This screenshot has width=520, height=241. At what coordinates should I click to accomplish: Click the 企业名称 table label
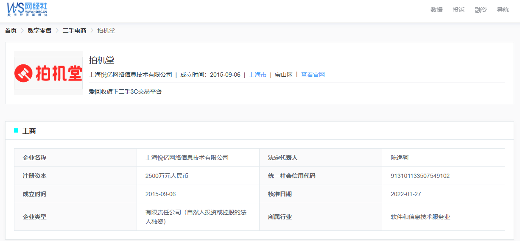click(x=35, y=158)
